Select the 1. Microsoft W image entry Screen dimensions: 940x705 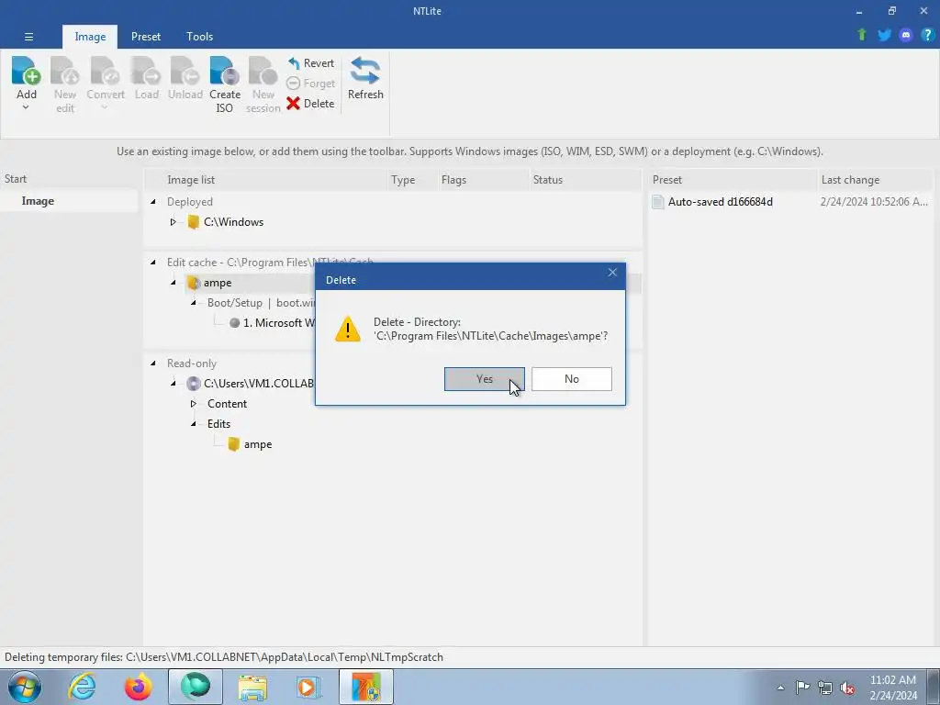click(x=279, y=323)
